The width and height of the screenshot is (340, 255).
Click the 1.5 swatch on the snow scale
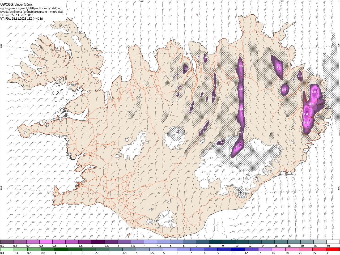[85, 242]
